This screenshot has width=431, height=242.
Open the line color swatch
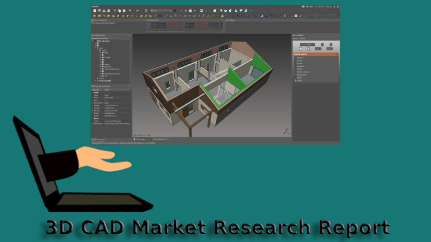click(301, 49)
